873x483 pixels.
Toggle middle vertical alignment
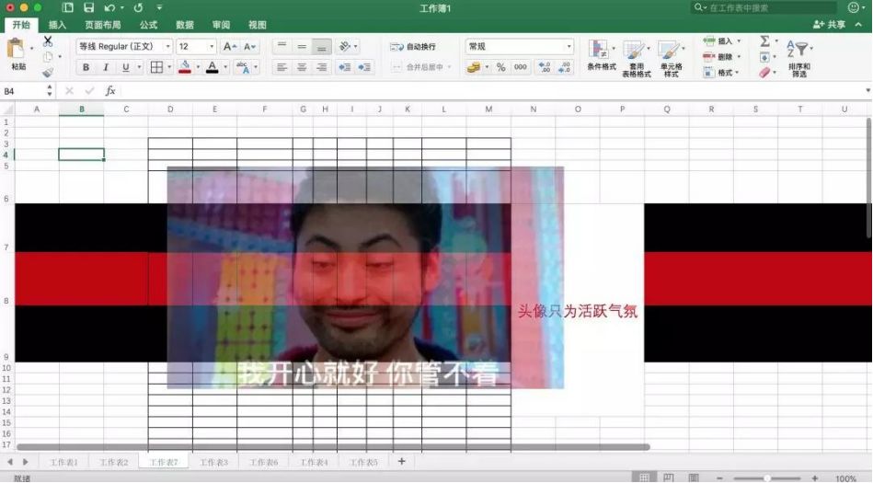302,46
